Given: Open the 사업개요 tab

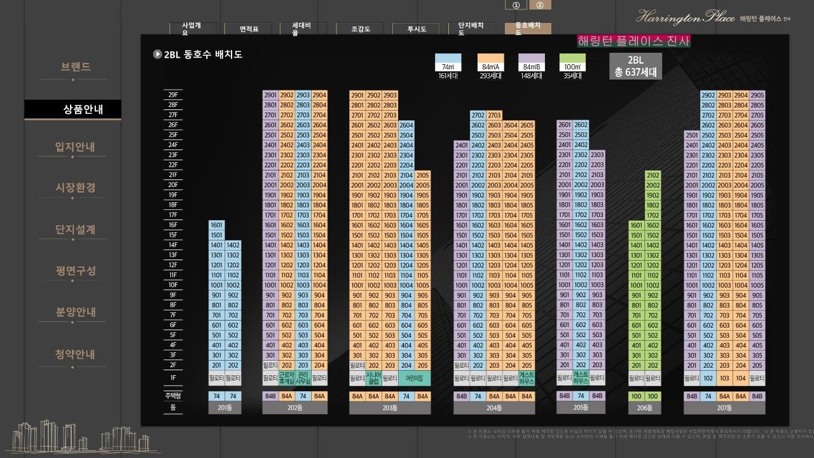Looking at the screenshot, I should [191, 29].
